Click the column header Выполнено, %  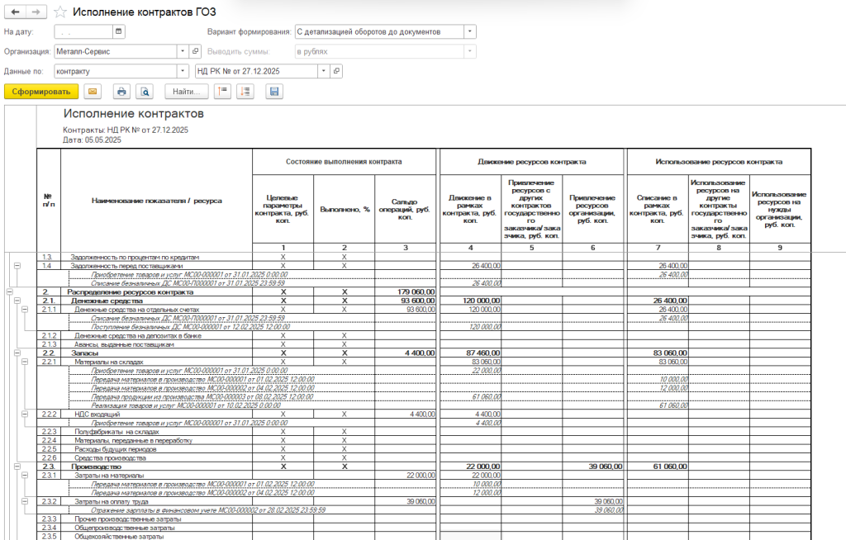(345, 209)
